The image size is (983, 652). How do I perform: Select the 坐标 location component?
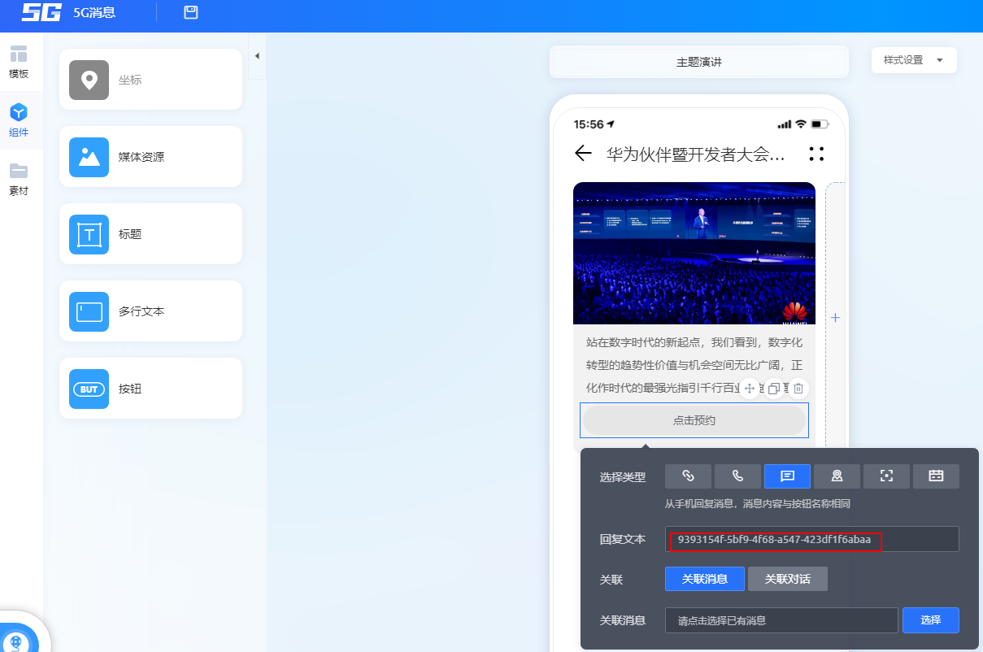click(x=150, y=80)
